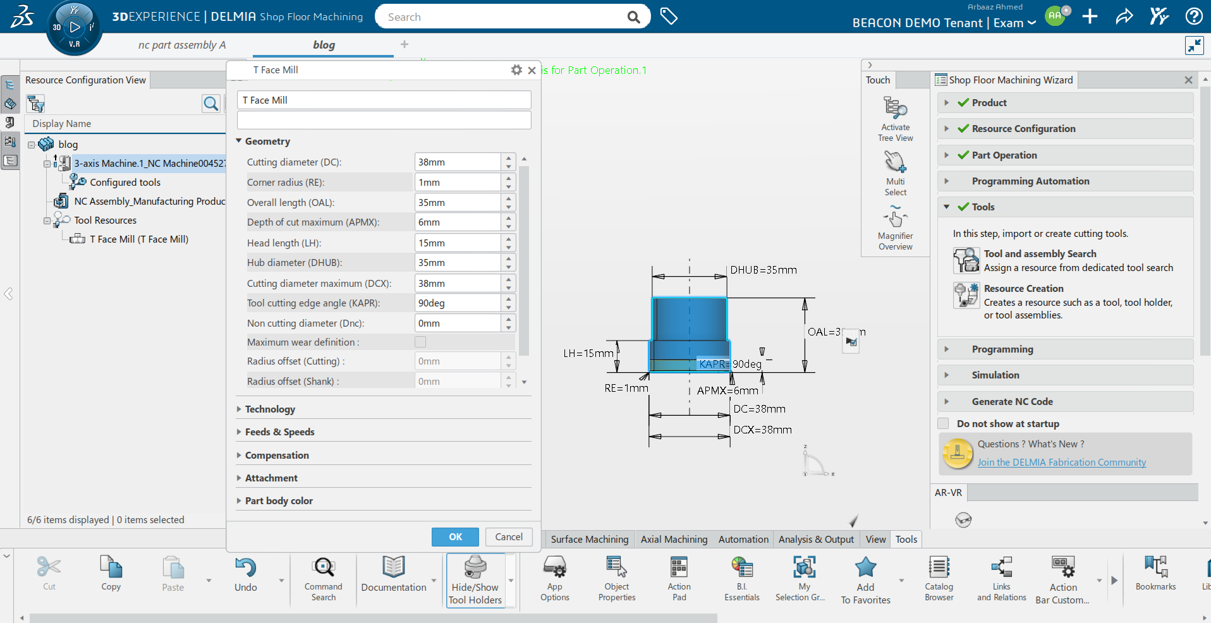Open the AA user profile avatar
The height and width of the screenshot is (623, 1211).
pos(1055,16)
